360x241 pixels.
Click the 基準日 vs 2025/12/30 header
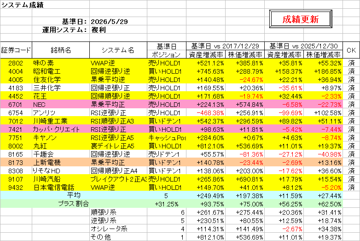303,46
